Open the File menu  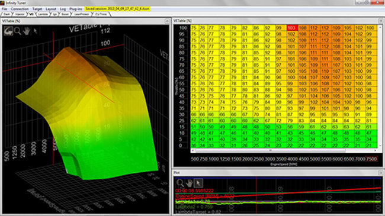[x=4, y=9]
